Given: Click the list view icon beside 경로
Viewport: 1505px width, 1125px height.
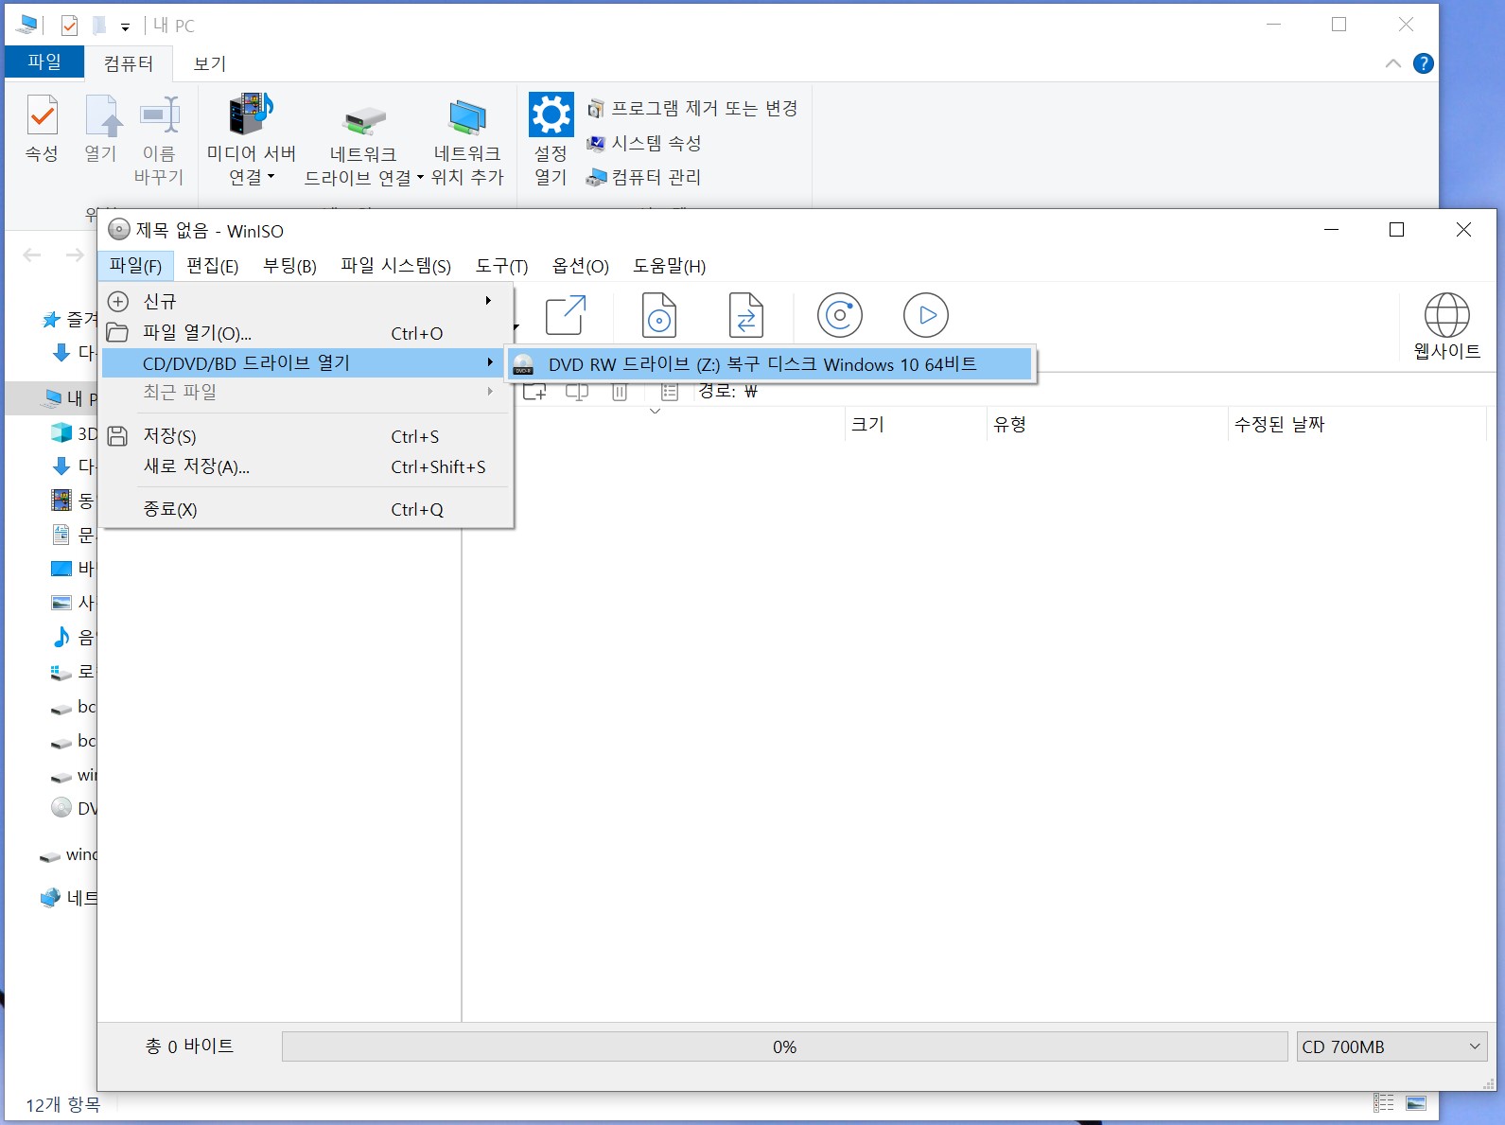Looking at the screenshot, I should click(x=670, y=391).
